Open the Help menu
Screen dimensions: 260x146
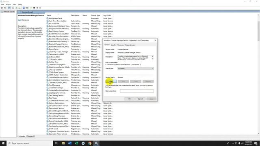click(x=20, y=4)
